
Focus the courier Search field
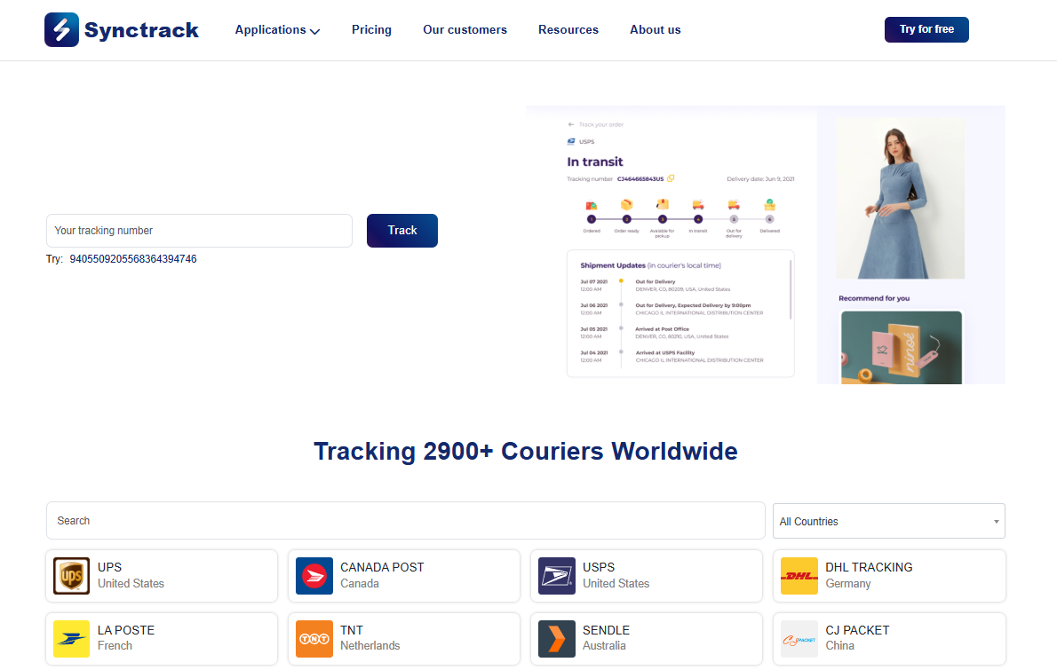(405, 521)
